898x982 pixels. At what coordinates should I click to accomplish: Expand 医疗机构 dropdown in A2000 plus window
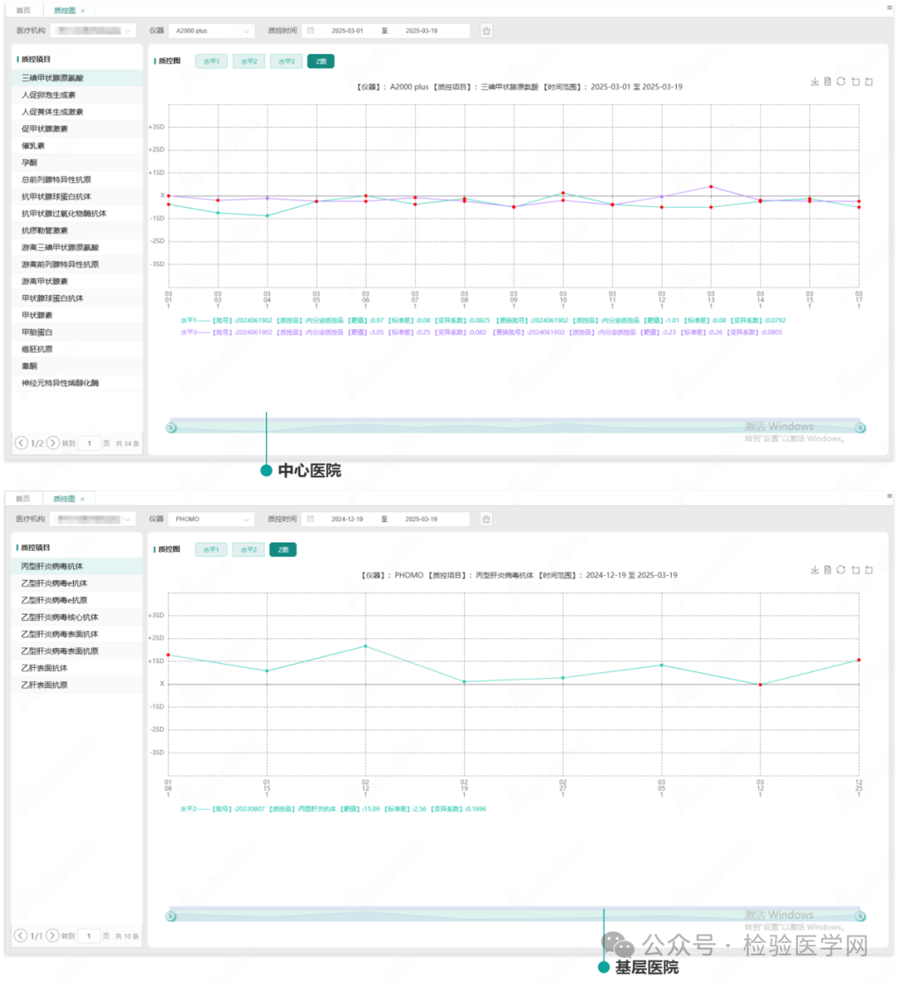coord(93,31)
